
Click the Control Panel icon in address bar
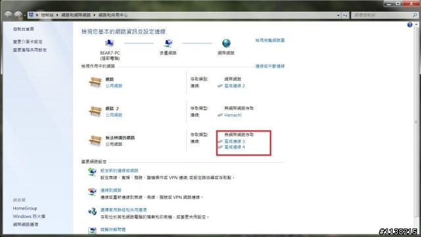coord(31,15)
